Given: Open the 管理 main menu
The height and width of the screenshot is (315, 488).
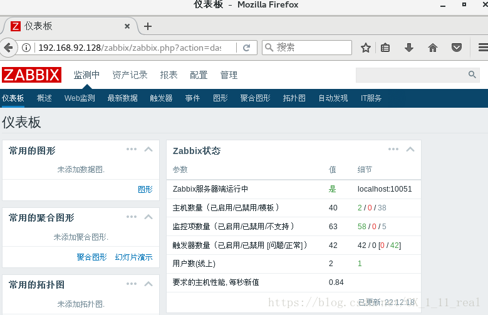Looking at the screenshot, I should point(229,75).
